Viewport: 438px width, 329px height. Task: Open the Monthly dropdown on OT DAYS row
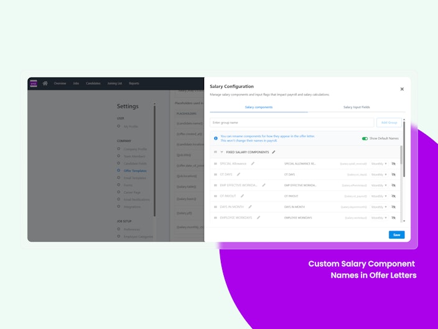379,174
